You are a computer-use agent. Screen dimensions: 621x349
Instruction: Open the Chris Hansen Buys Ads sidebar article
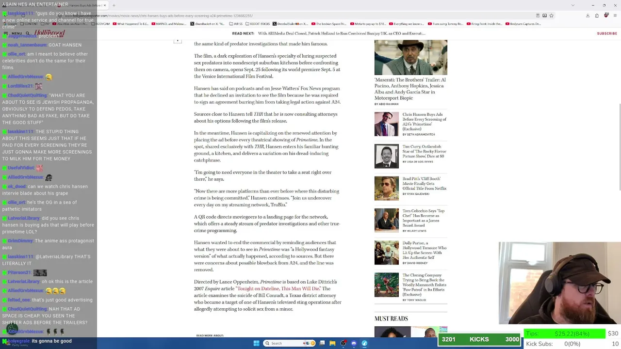coord(425,122)
